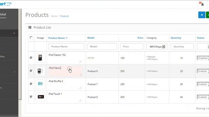The image size is (209, 117).
Task: Click the iPod Shuffle 2 product name
Action: (x=56, y=81)
